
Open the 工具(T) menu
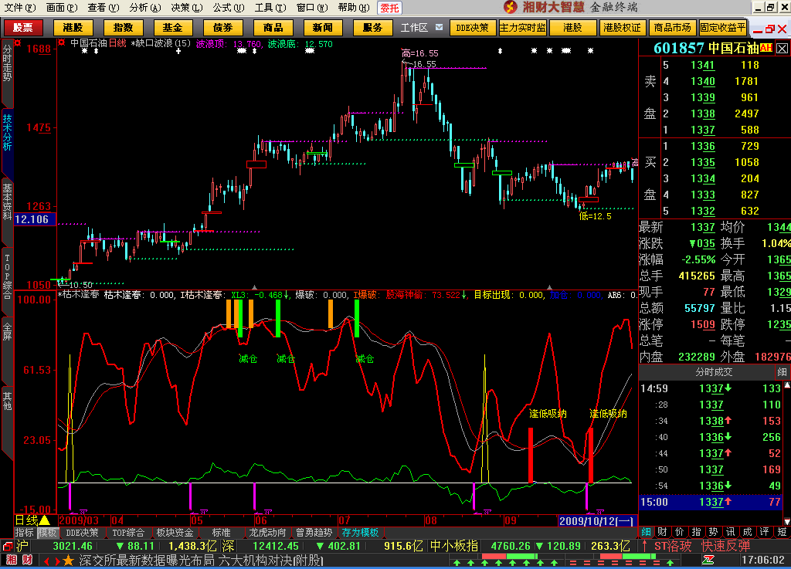(270, 8)
